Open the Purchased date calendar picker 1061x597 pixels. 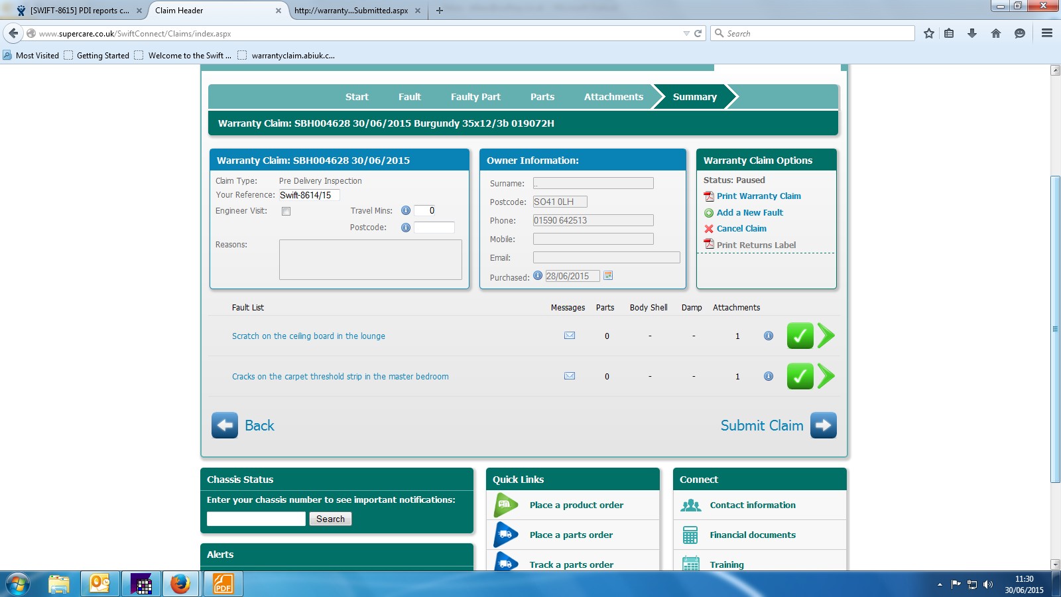608,276
